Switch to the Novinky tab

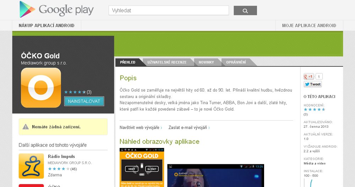(206, 62)
